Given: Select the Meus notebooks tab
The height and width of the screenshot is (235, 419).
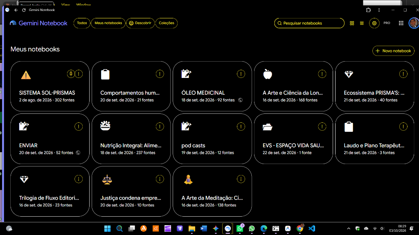Looking at the screenshot, I should [108, 23].
